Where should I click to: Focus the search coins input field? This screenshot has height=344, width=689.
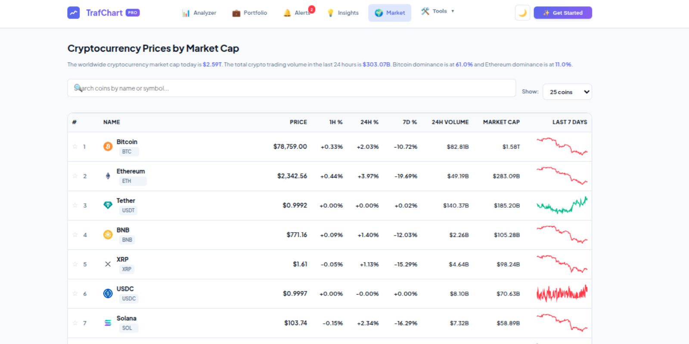[x=291, y=88]
